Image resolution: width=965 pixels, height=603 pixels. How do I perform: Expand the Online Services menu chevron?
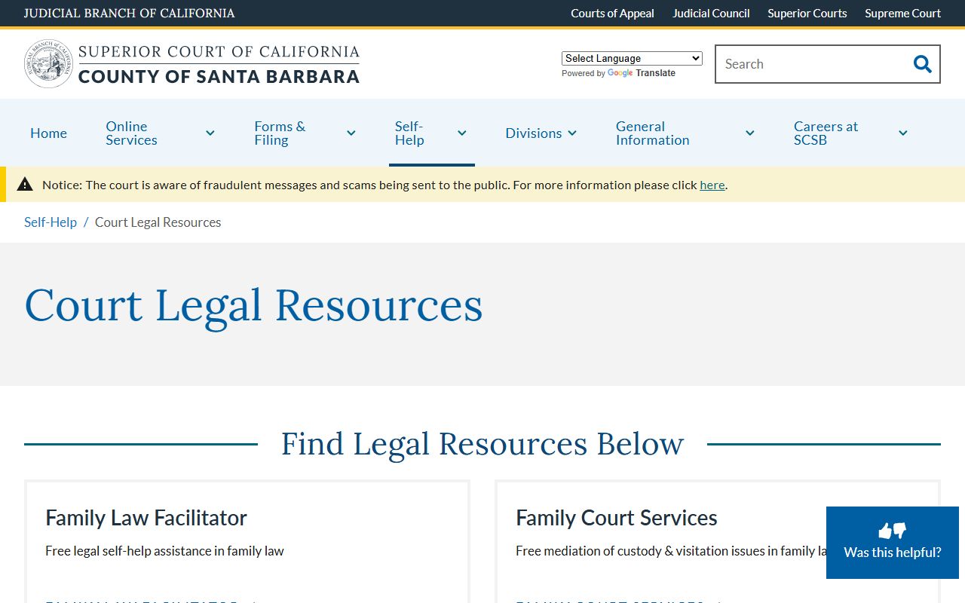click(x=210, y=133)
